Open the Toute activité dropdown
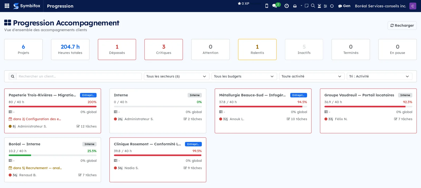The height and width of the screenshot is (188, 421). (x=312, y=76)
